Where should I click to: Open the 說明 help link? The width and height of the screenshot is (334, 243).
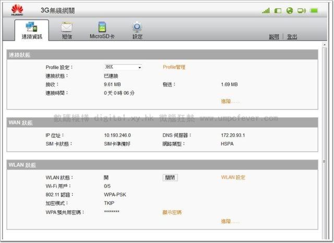click(x=274, y=37)
